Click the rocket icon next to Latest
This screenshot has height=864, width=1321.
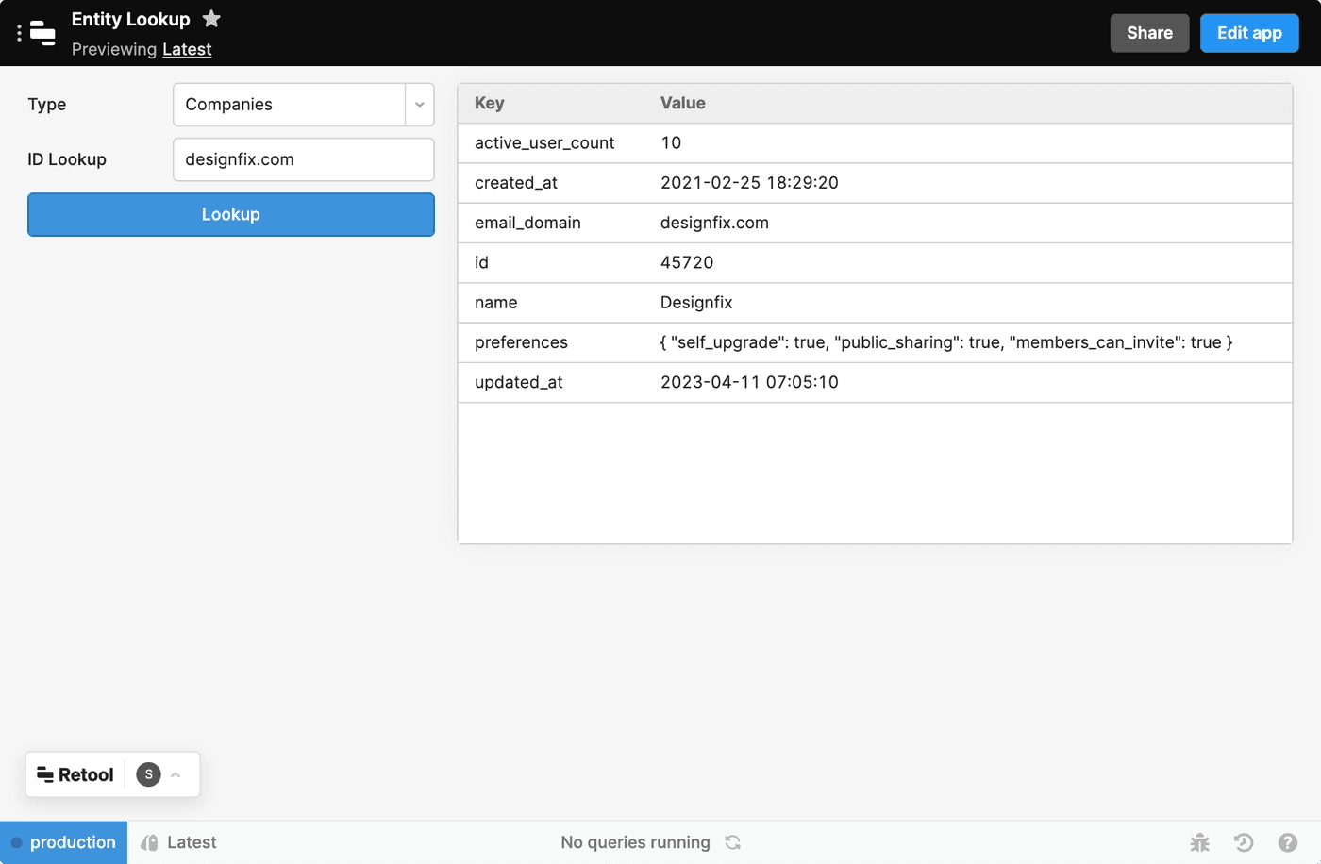149,842
